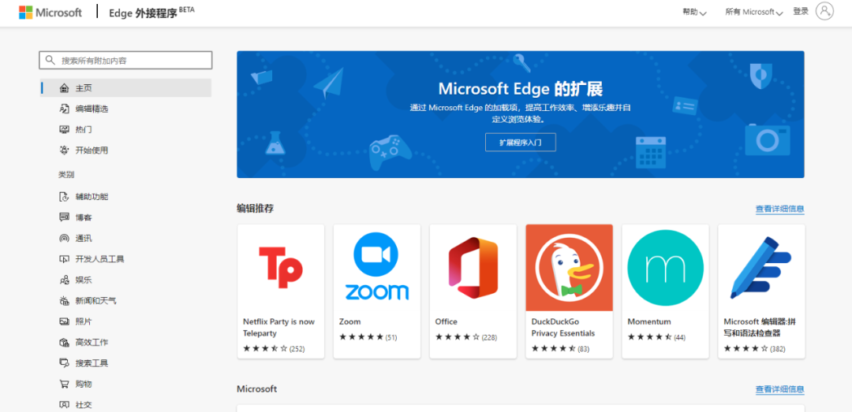Click the Teleparty rating (252)
Image resolution: width=852 pixels, height=412 pixels.
tap(274, 349)
